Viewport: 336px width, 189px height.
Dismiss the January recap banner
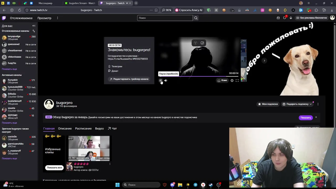pos(316,117)
